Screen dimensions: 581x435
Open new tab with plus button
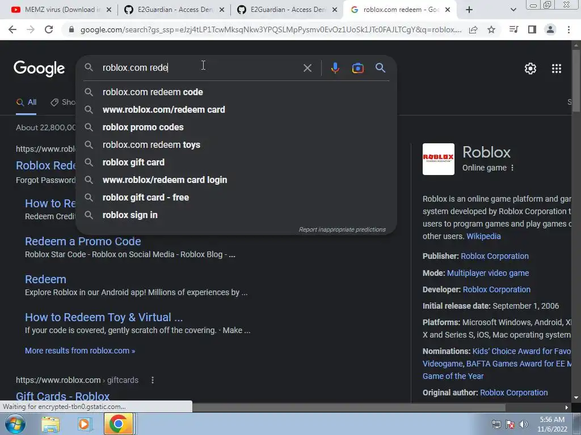click(x=469, y=10)
